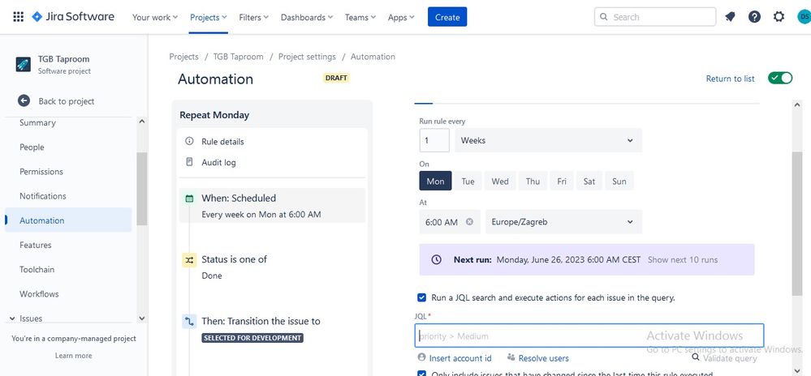Image resolution: width=811 pixels, height=376 pixels.
Task: Open the Projects menu
Action: (209, 17)
